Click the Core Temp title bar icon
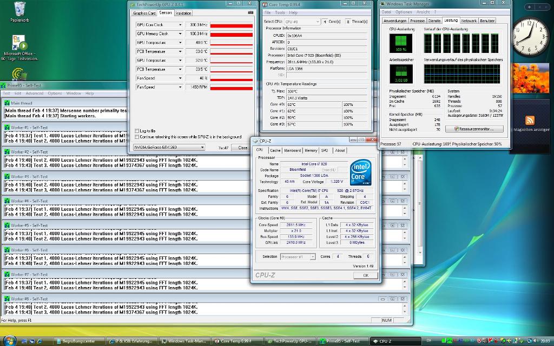 (x=265, y=4)
